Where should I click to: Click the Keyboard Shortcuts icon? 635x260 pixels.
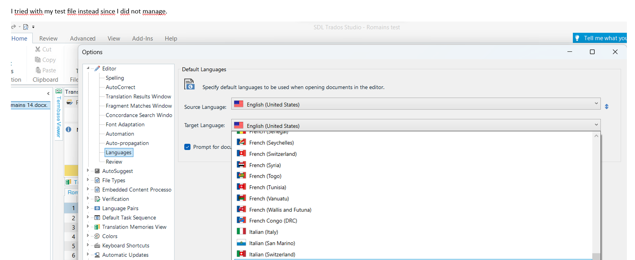pyautogui.click(x=97, y=246)
